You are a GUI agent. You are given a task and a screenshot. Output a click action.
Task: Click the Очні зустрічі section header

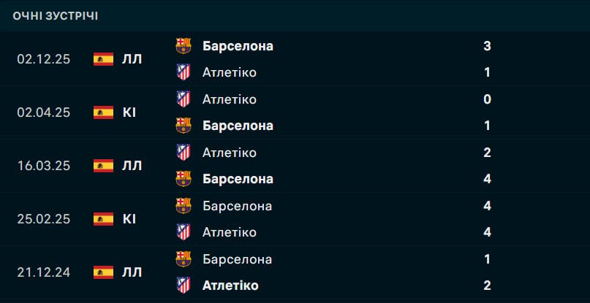click(x=56, y=15)
